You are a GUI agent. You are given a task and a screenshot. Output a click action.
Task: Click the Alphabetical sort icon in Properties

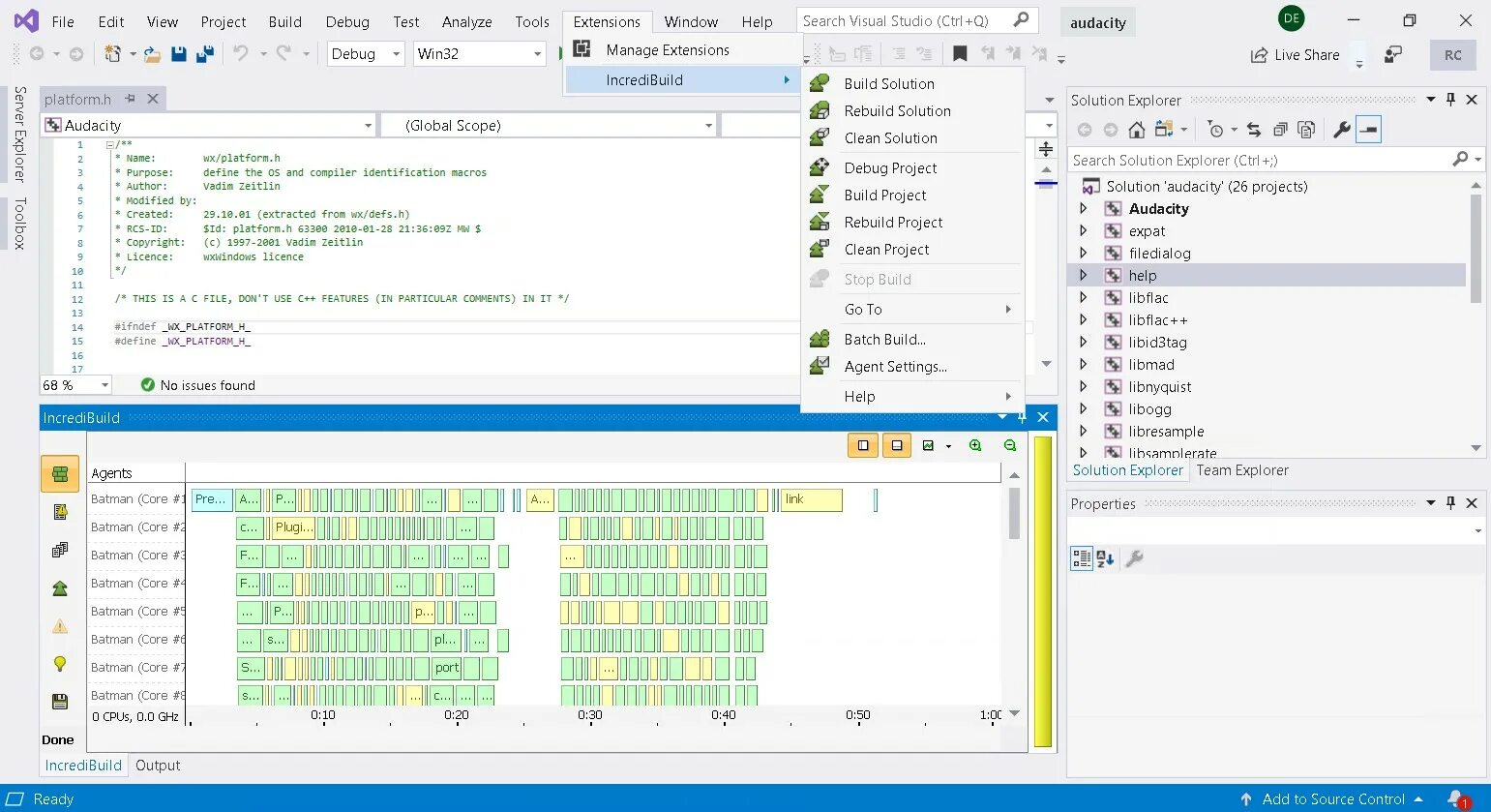point(1106,558)
